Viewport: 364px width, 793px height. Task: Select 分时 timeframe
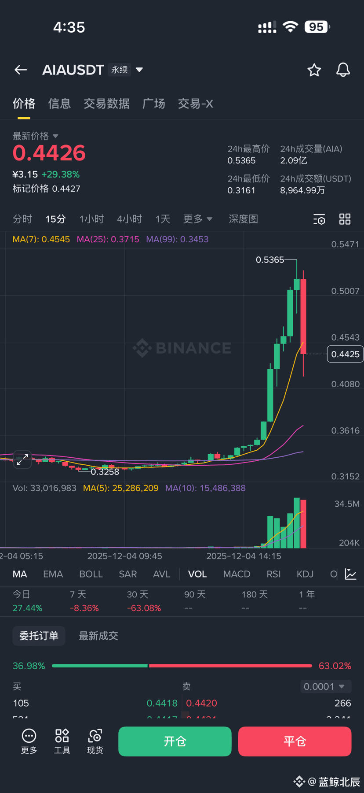pos(22,219)
